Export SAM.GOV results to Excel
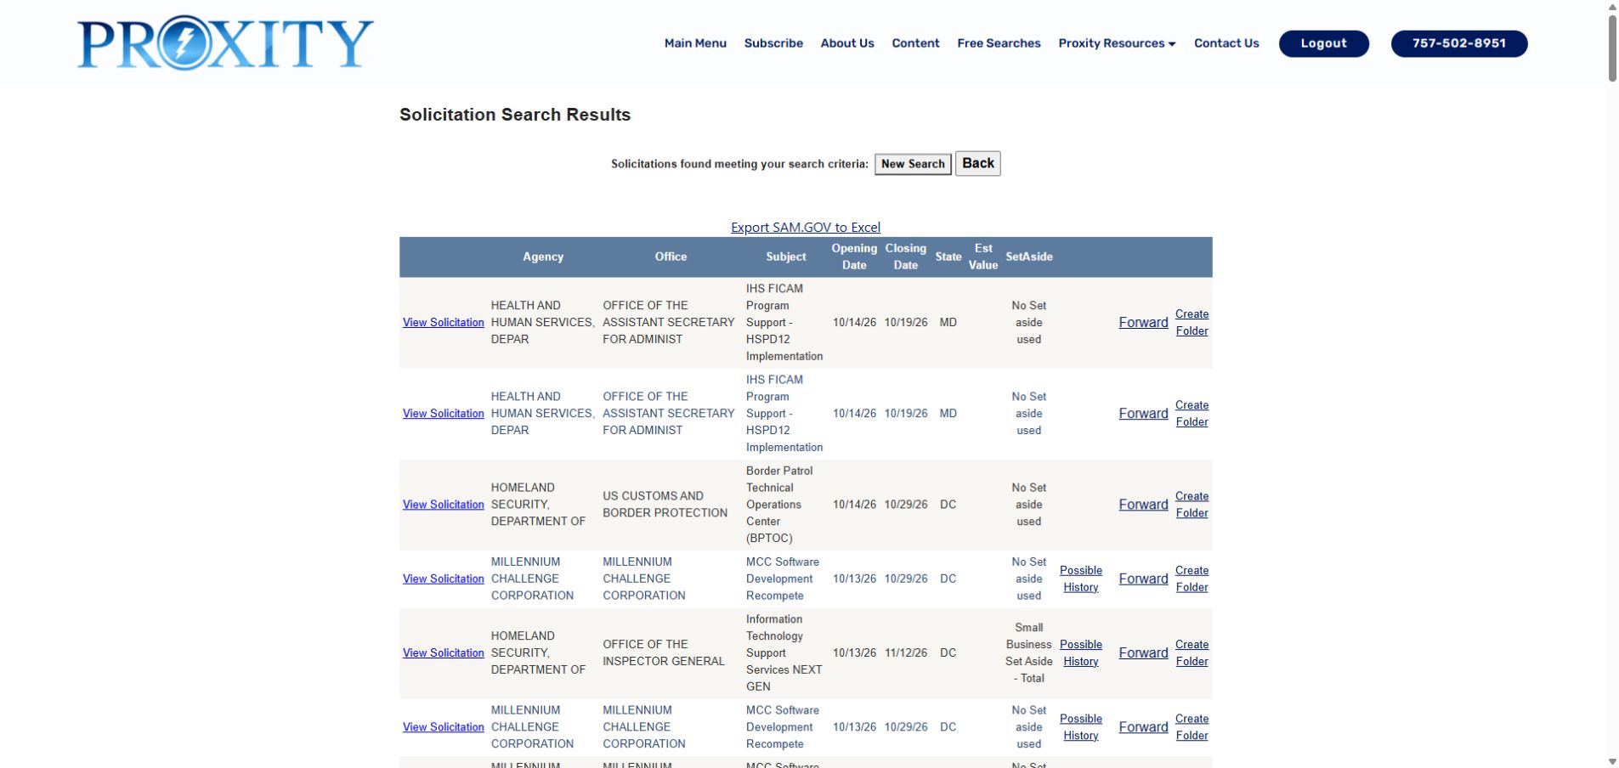The width and height of the screenshot is (1619, 768). 806,227
